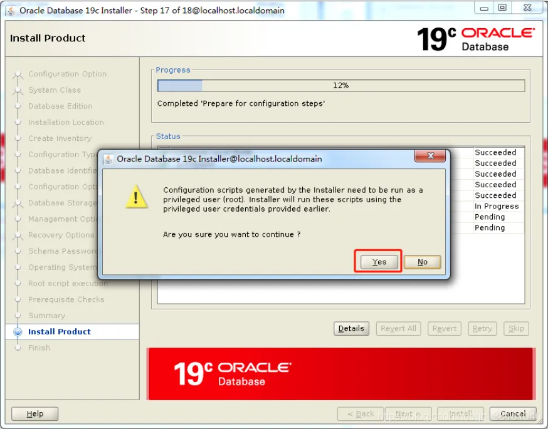Viewport: 548px width, 429px height.
Task: Click the Java icon in installer title bar
Action: coord(11,11)
